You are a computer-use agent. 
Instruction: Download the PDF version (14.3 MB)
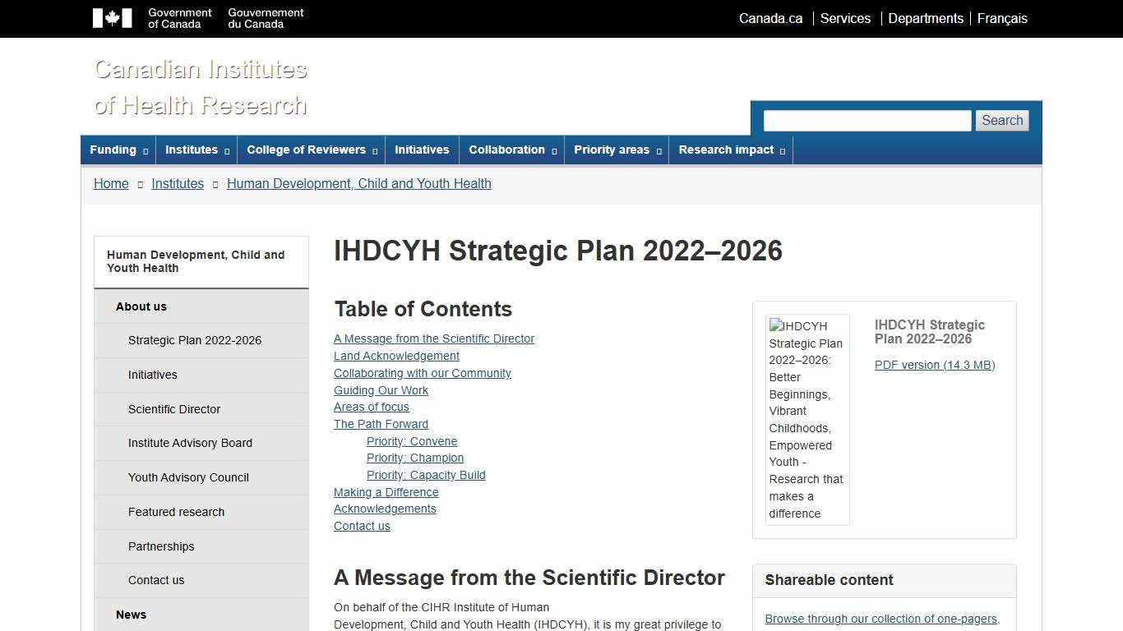(x=935, y=365)
